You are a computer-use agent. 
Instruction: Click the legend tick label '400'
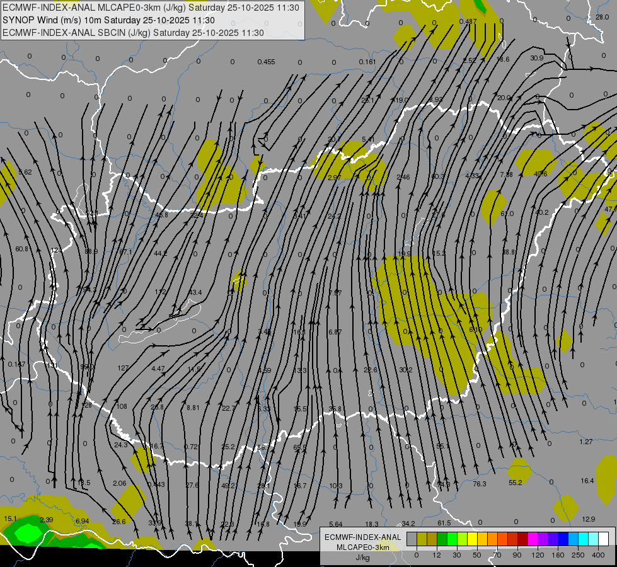[x=598, y=555]
